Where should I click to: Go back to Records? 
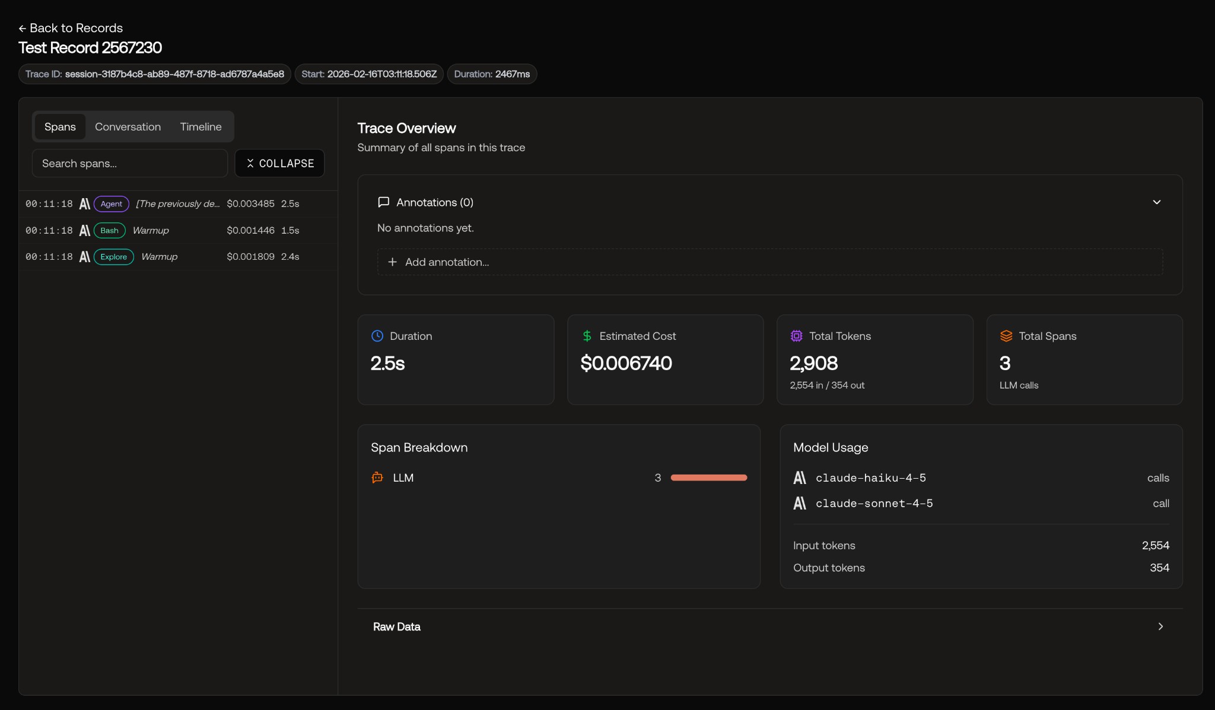[71, 28]
